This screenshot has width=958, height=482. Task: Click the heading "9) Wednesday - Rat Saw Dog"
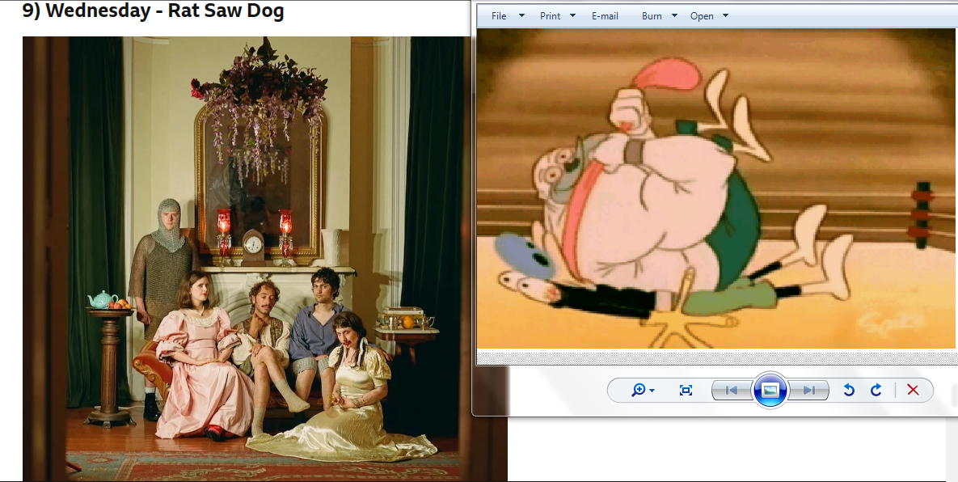click(x=154, y=11)
